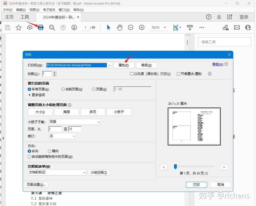Click info icon beside save ink option
The image size is (256, 206).
(210, 74)
